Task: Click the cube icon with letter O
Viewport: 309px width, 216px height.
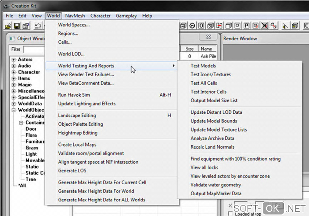Action: point(211,26)
